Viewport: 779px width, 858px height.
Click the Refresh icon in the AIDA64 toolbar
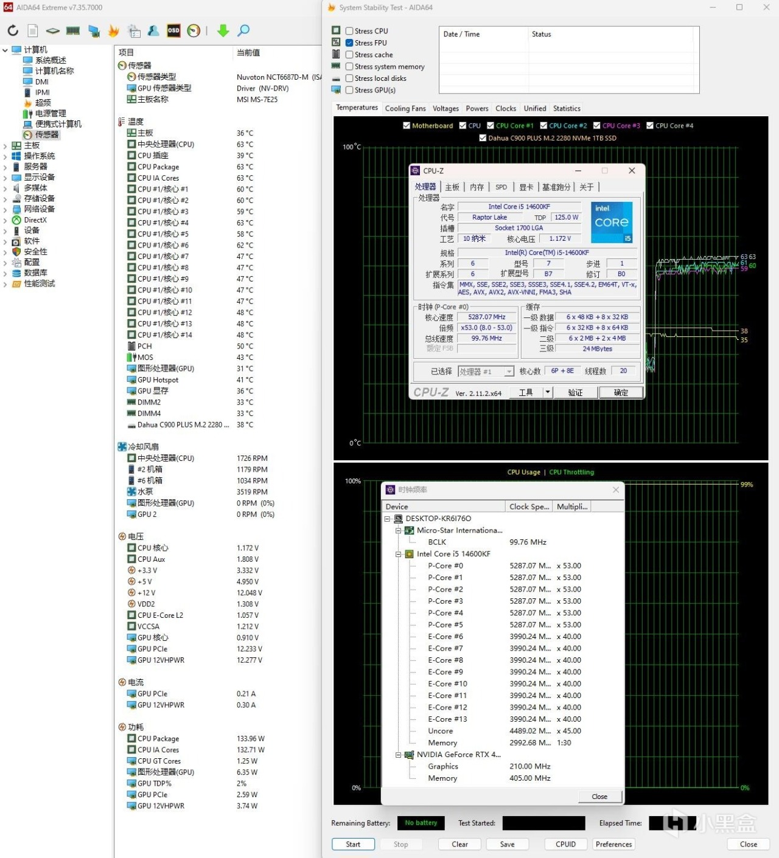pos(13,30)
